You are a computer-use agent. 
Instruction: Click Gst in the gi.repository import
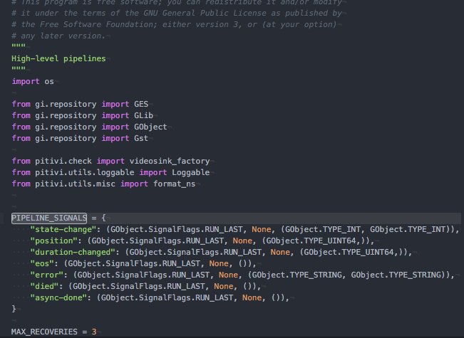141,138
